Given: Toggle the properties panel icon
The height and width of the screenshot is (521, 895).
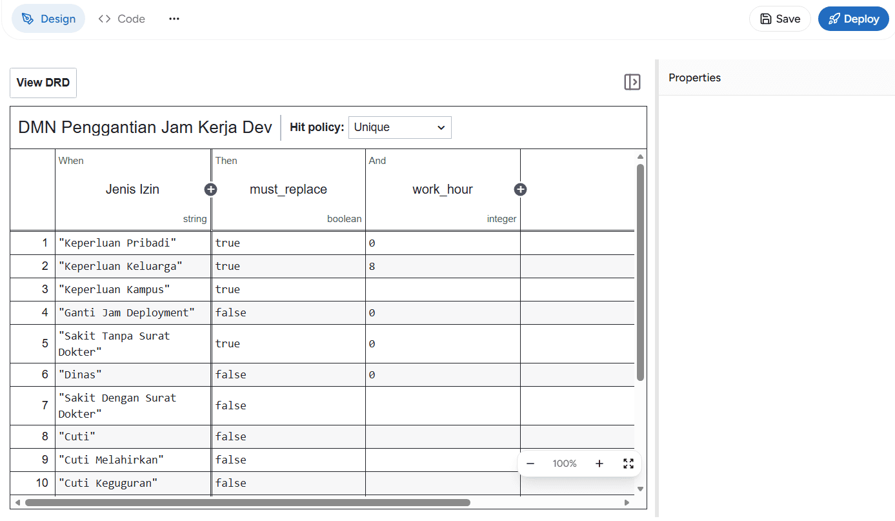Looking at the screenshot, I should [632, 82].
